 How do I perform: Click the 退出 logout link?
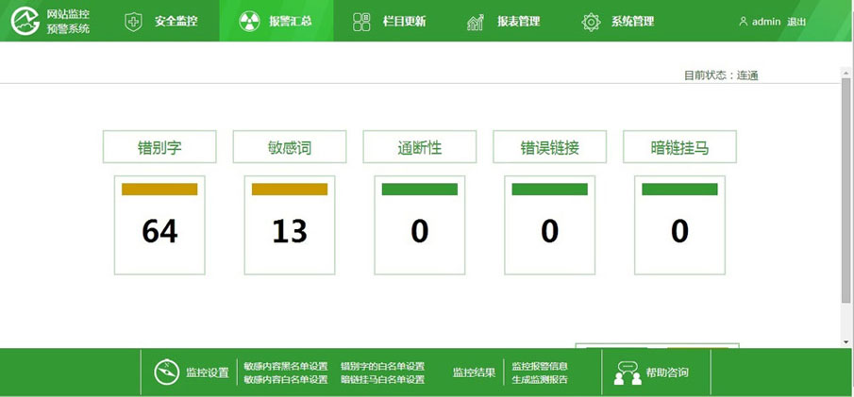[x=795, y=23]
